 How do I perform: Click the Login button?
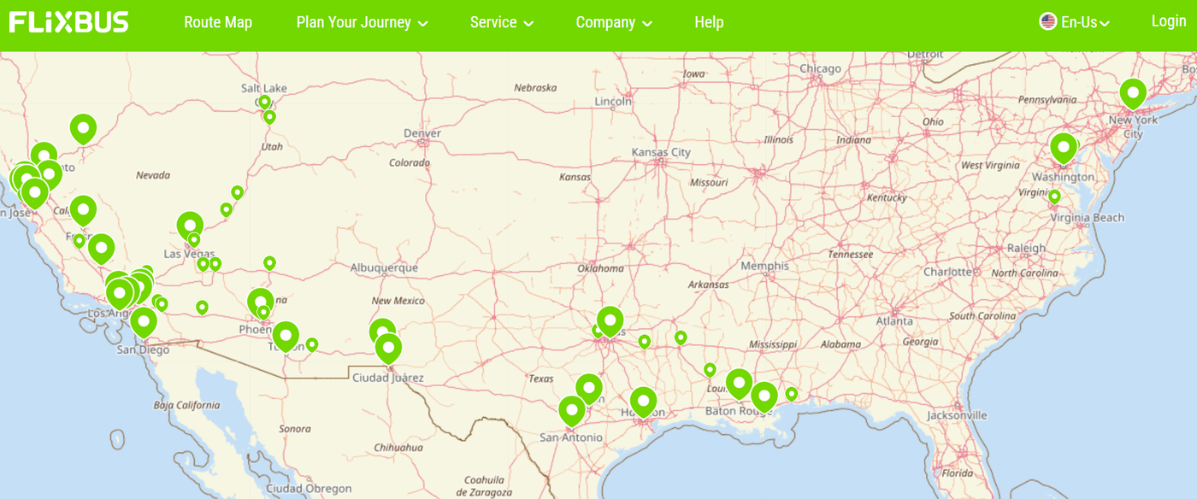point(1169,22)
